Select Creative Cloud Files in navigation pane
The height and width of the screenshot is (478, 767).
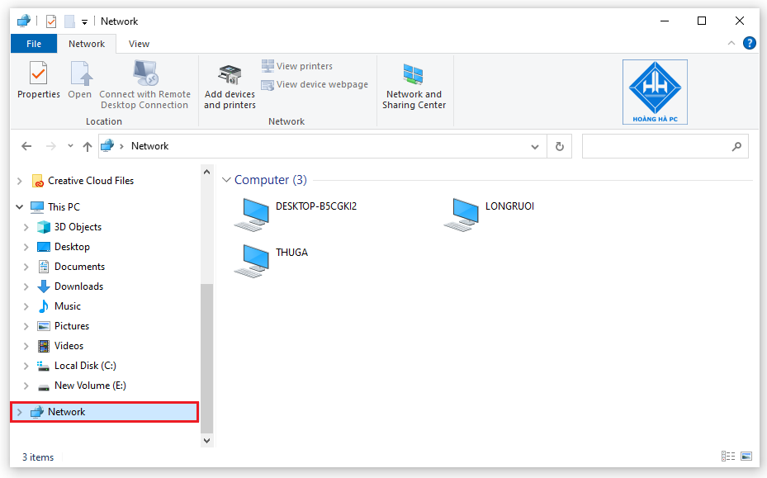[x=91, y=181]
